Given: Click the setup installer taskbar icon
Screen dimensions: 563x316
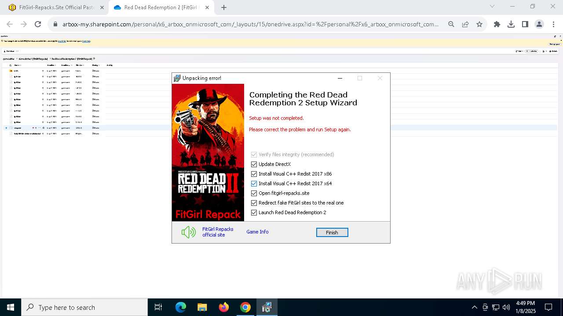Looking at the screenshot, I should [267, 307].
